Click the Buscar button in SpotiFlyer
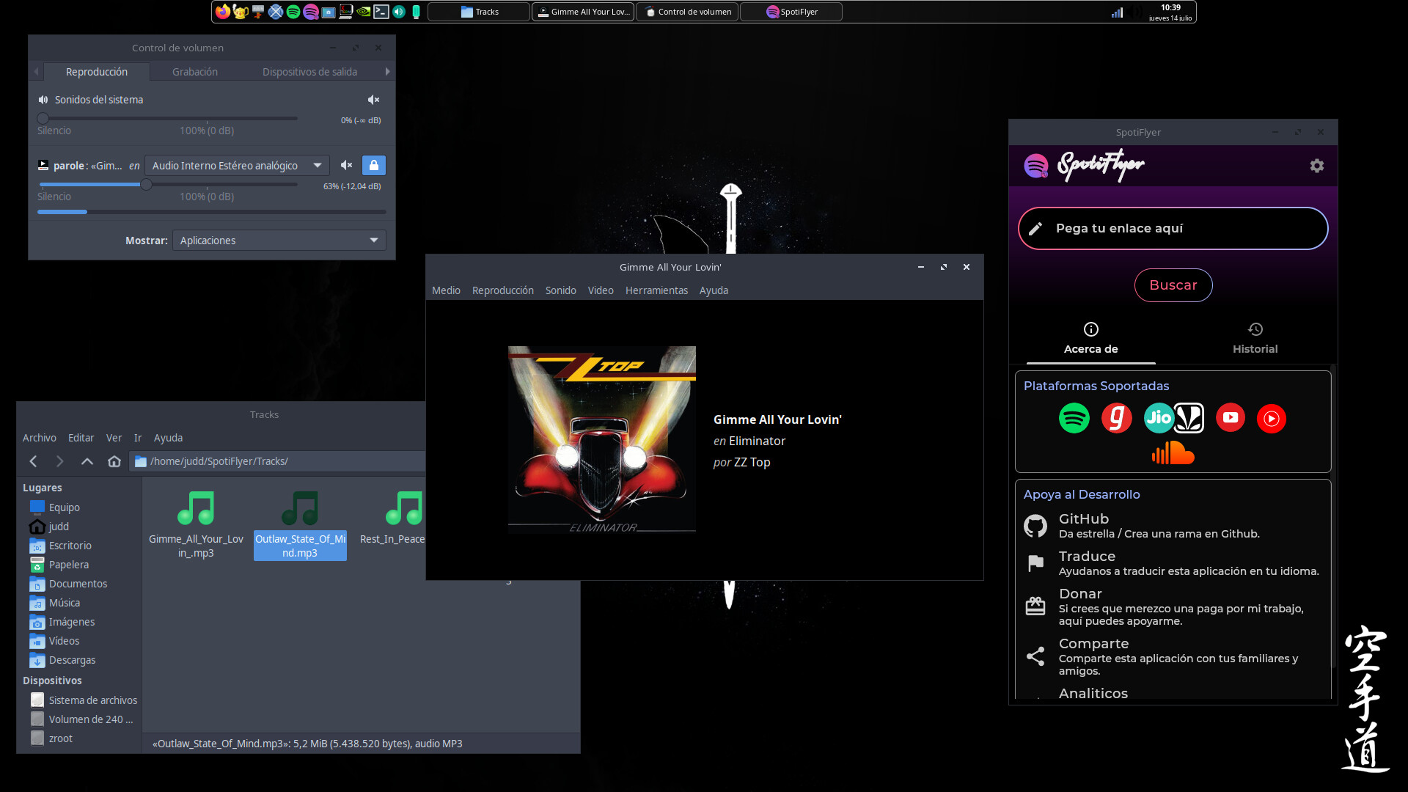 coord(1173,285)
